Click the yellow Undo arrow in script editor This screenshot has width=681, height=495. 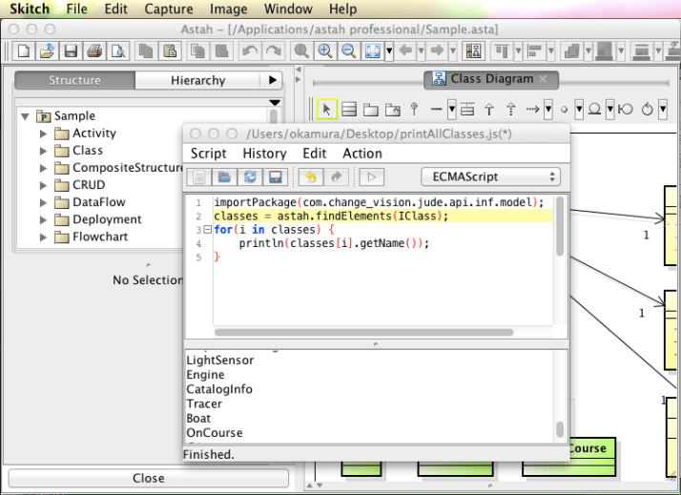click(311, 177)
